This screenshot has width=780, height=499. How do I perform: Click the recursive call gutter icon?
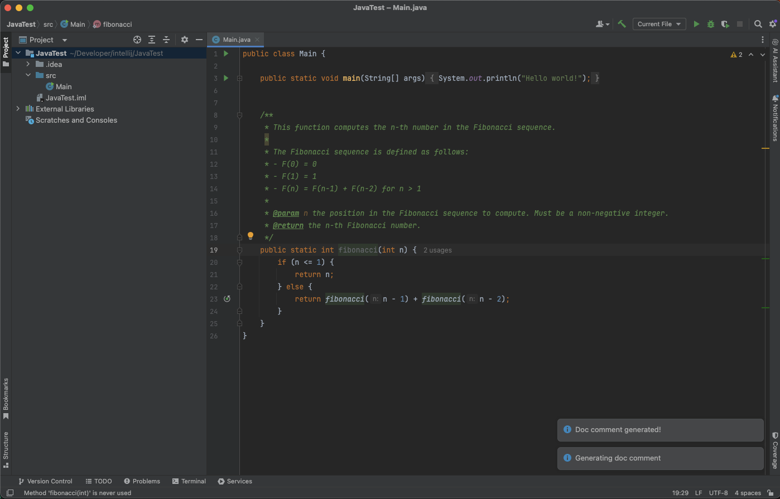pos(227,299)
